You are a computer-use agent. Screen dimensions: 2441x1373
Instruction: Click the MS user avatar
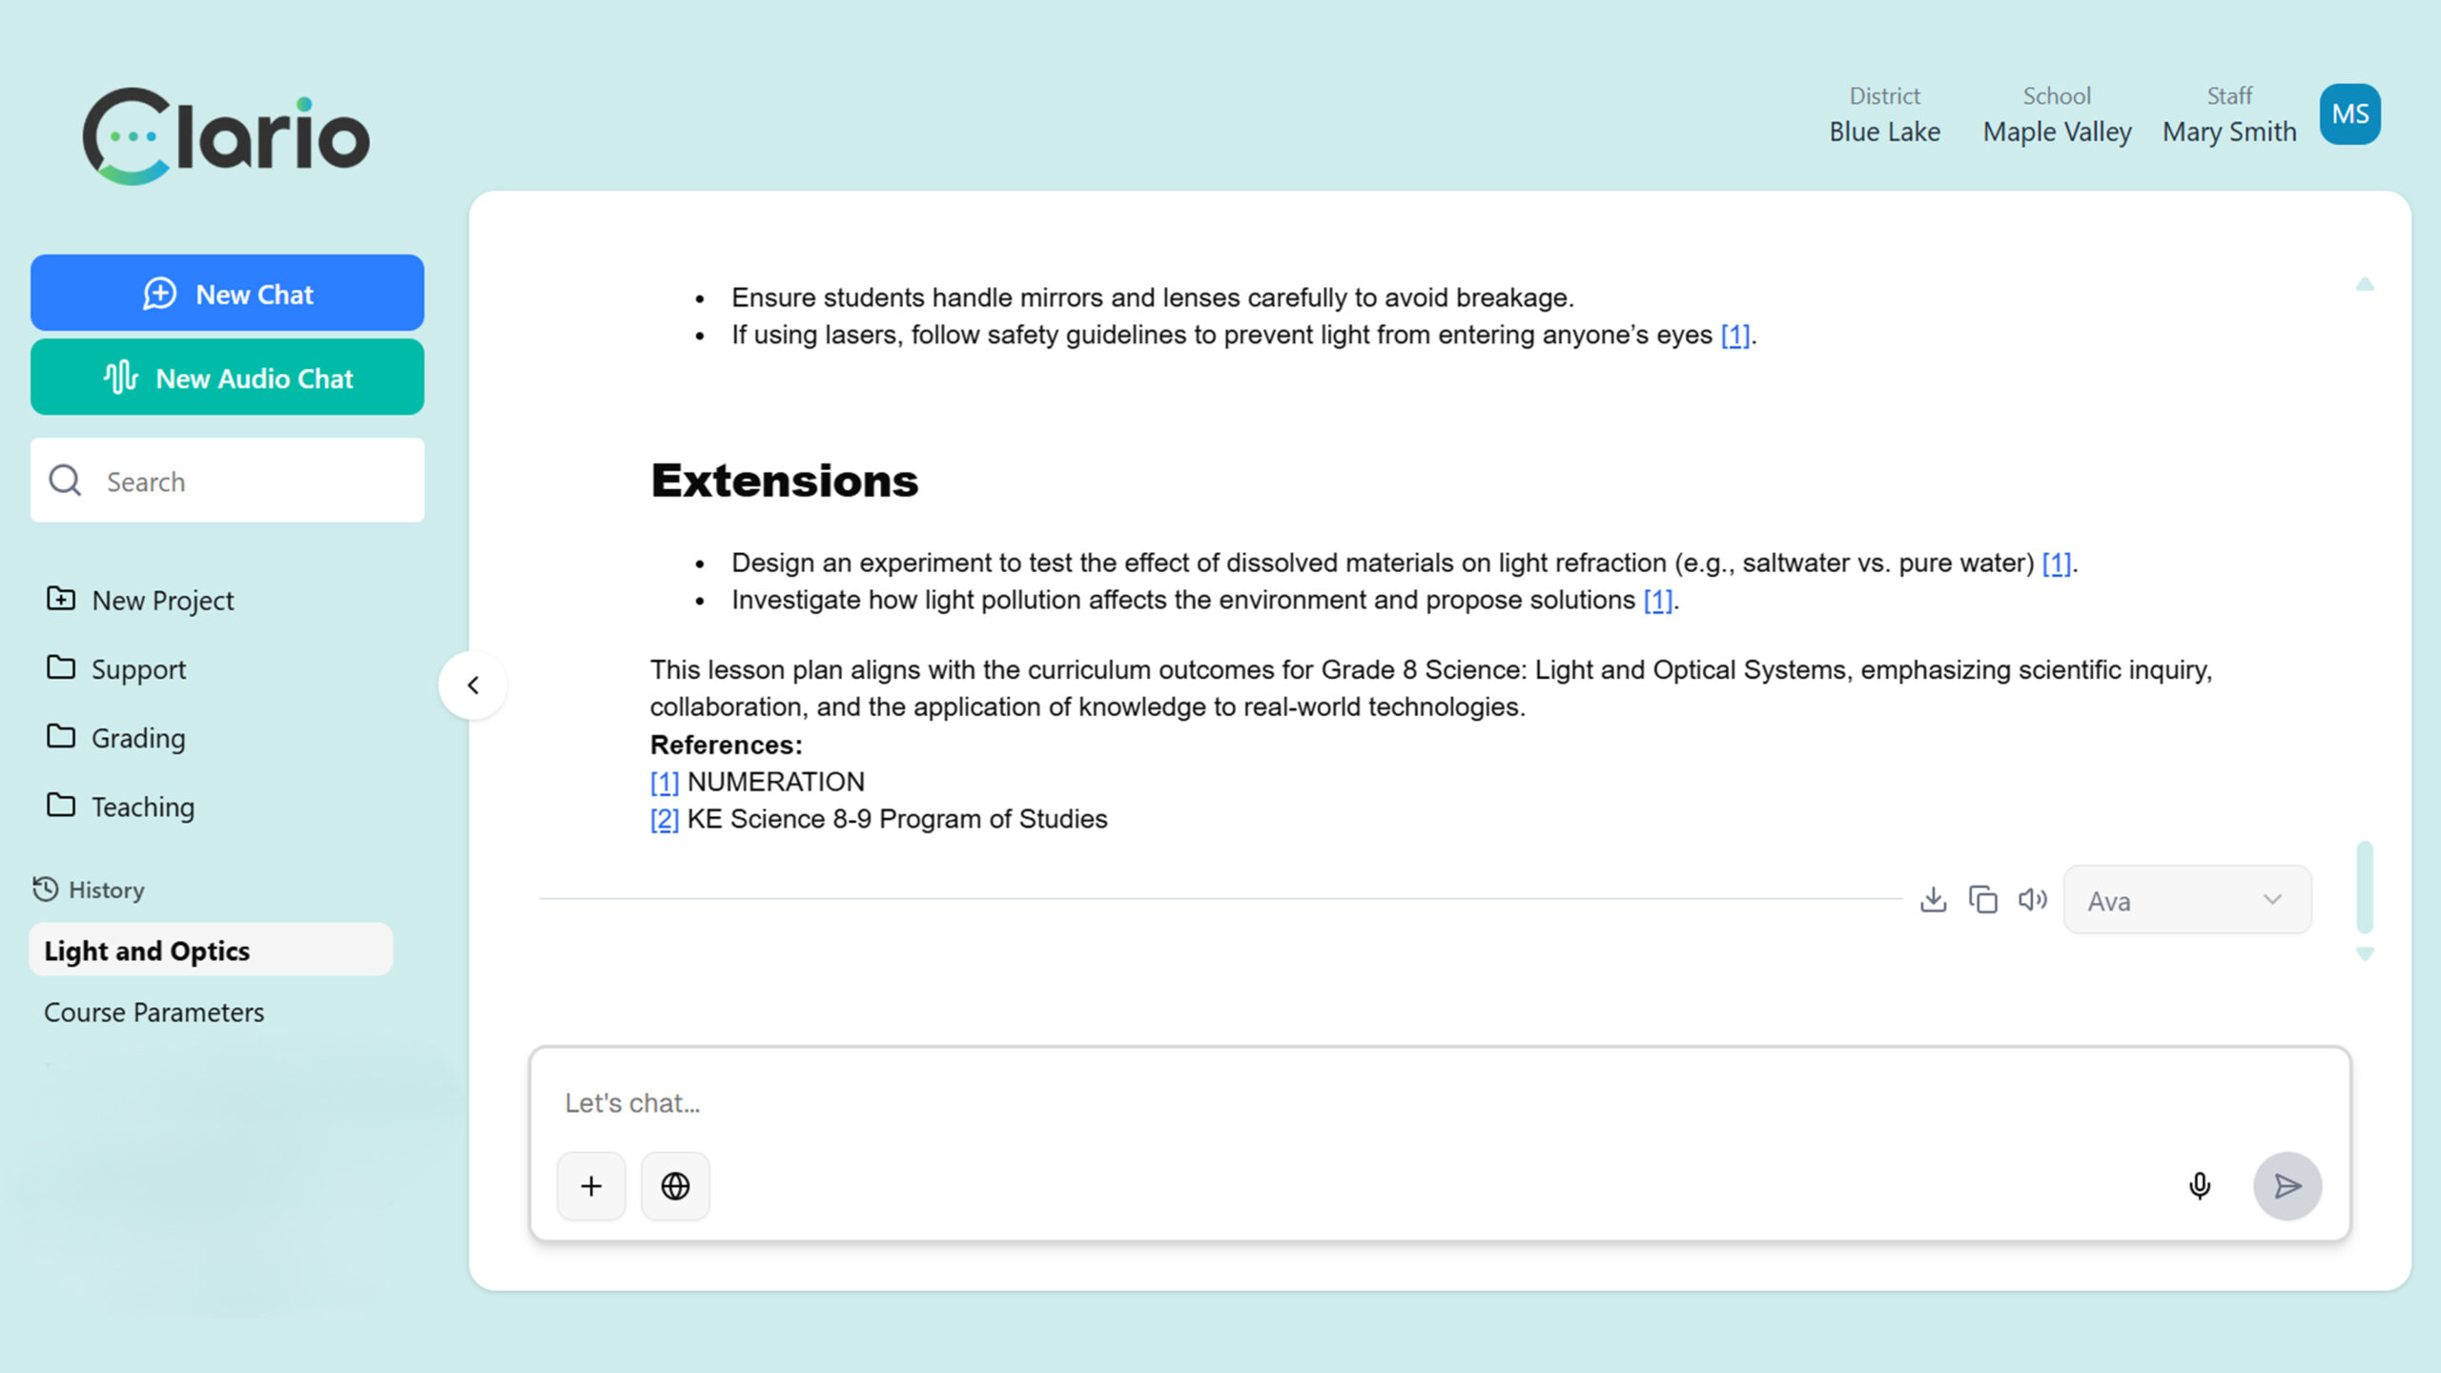(2349, 114)
